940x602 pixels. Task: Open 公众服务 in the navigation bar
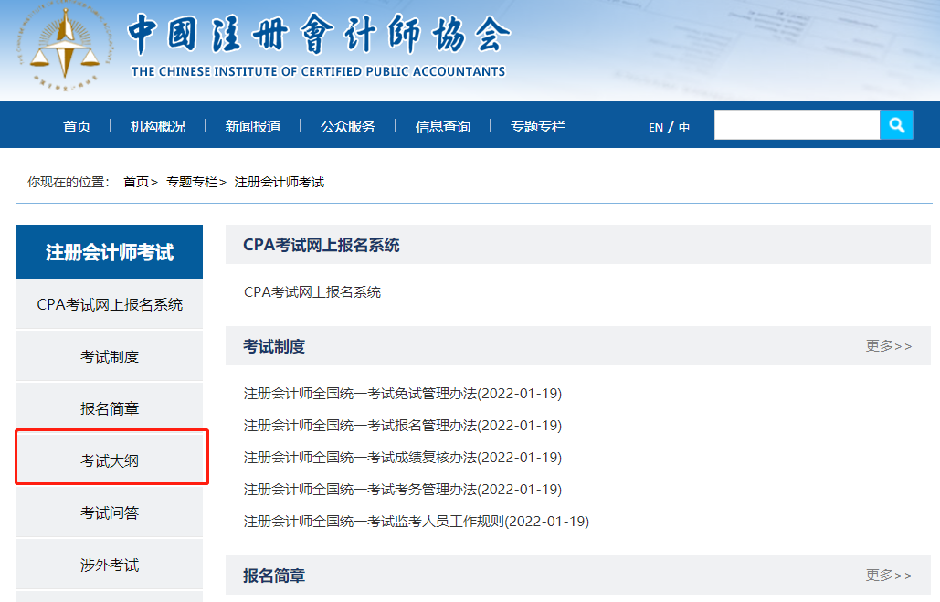348,126
